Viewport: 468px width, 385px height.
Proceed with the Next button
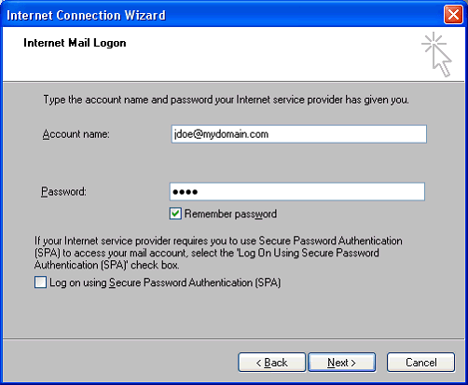[x=341, y=363]
